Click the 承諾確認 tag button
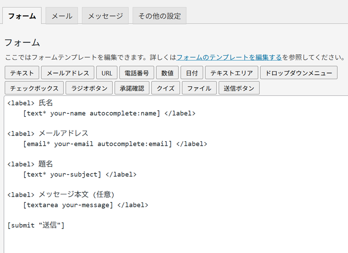 [x=132, y=88]
